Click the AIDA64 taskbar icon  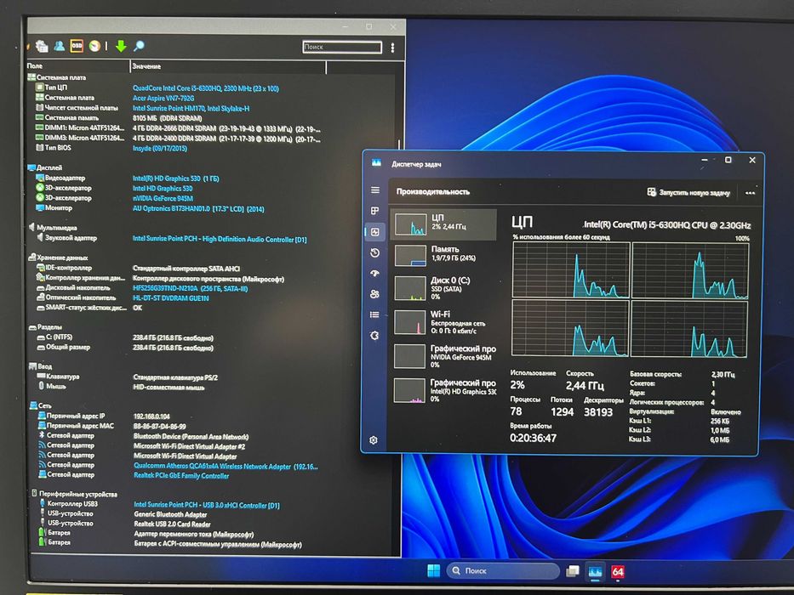coord(618,572)
